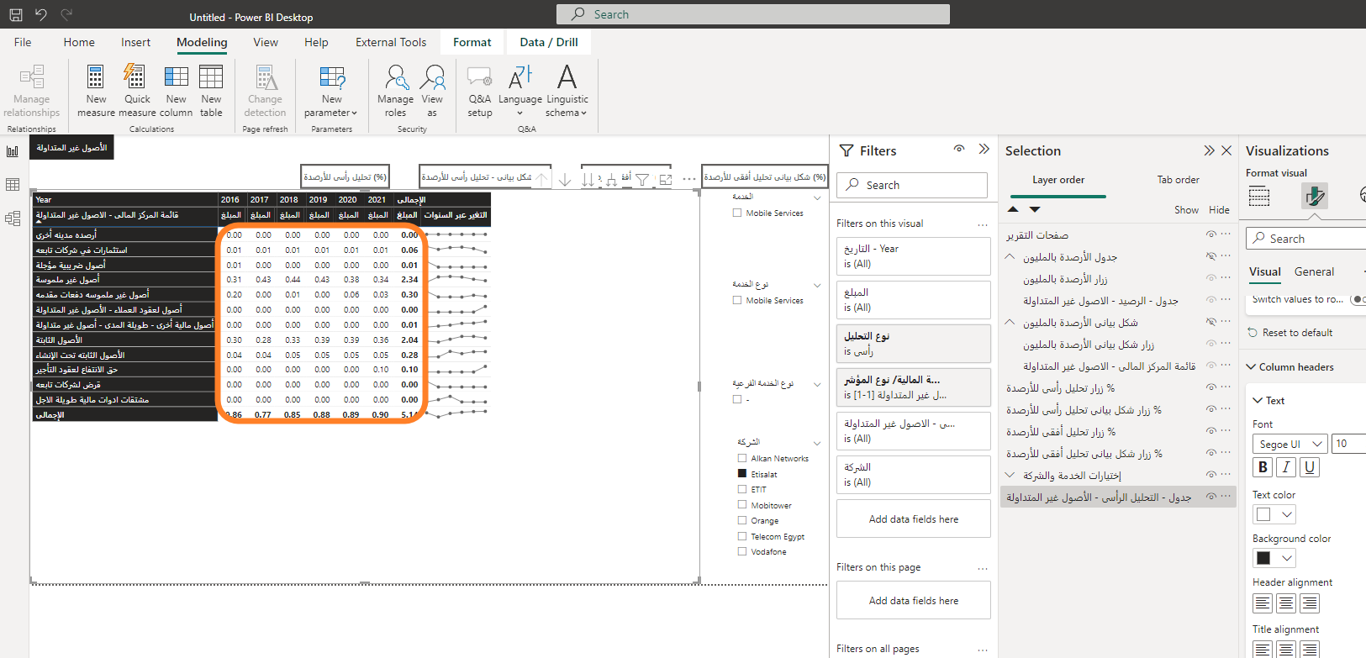Image resolution: width=1366 pixels, height=658 pixels.
Task: Collapse the Filters pane
Action: 984,149
